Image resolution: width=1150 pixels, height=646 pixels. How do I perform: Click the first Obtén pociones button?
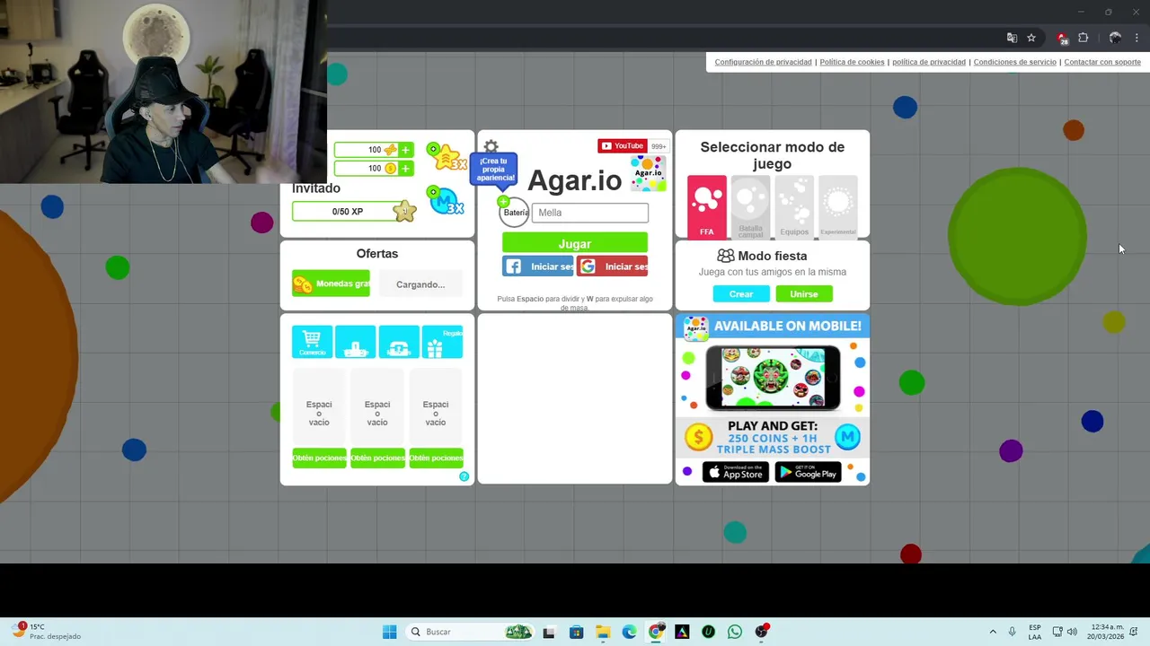click(319, 458)
